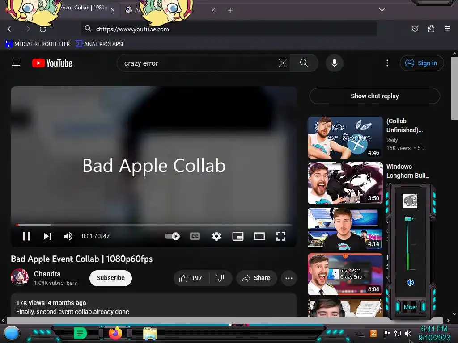Switch to Firefox in the taskbar
458x343 pixels.
[x=115, y=333]
